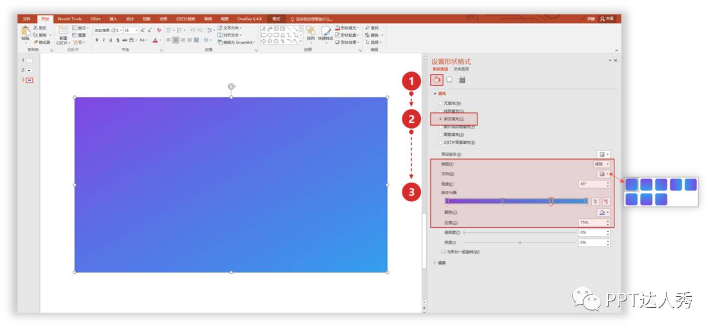The image size is (716, 332).
Task: Click the bullet list icon
Action: pos(169,30)
